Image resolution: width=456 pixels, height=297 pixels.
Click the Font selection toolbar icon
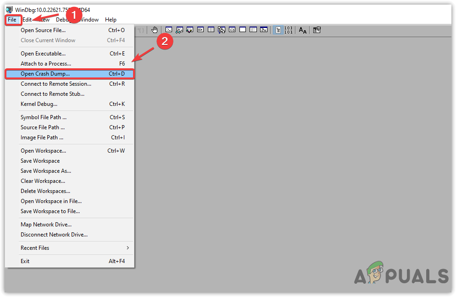click(302, 30)
